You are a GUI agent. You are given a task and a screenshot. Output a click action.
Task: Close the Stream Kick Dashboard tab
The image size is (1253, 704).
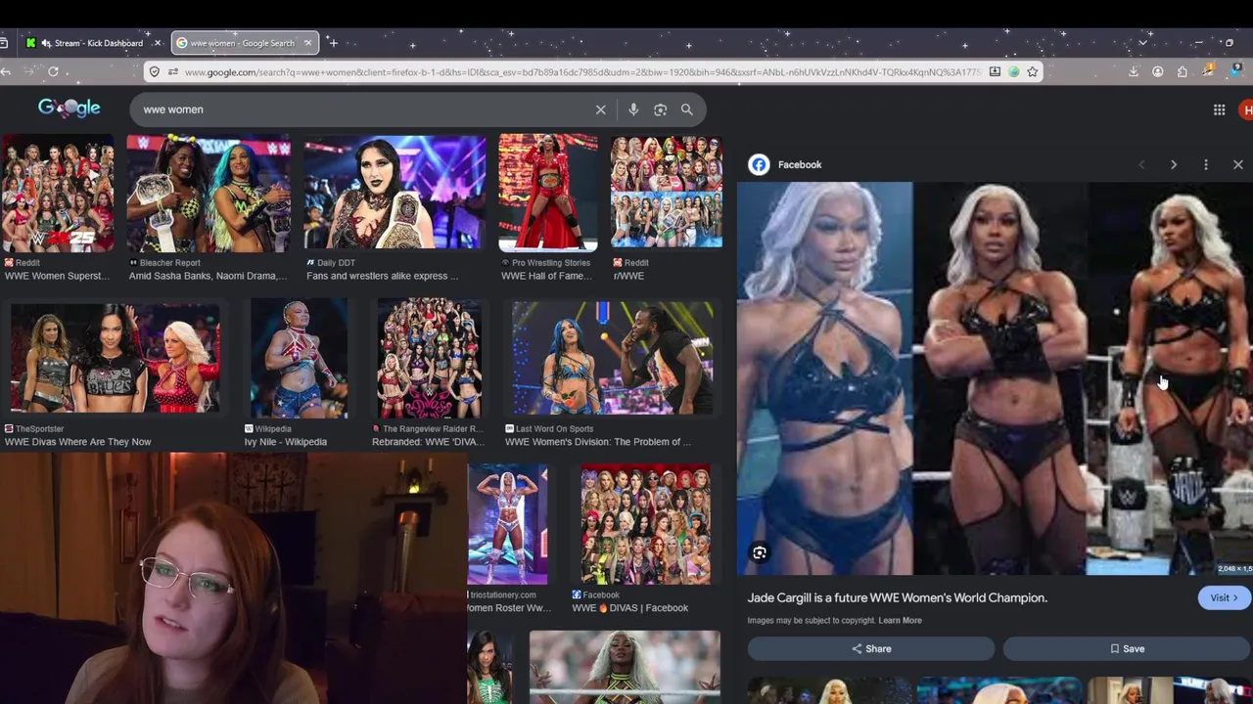[x=157, y=43]
